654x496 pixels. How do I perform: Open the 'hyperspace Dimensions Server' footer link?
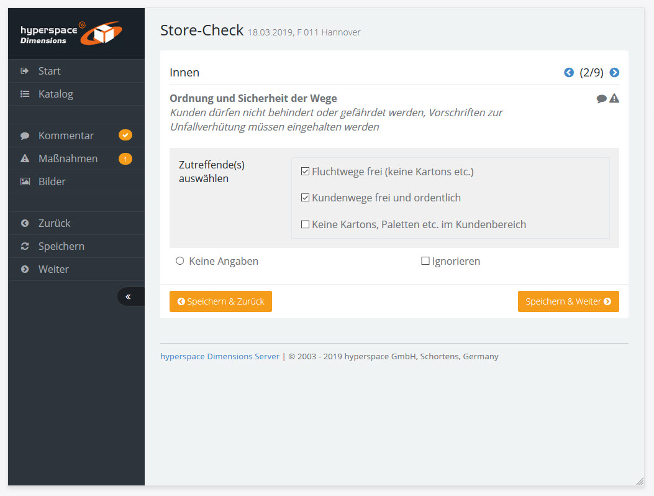coord(220,356)
